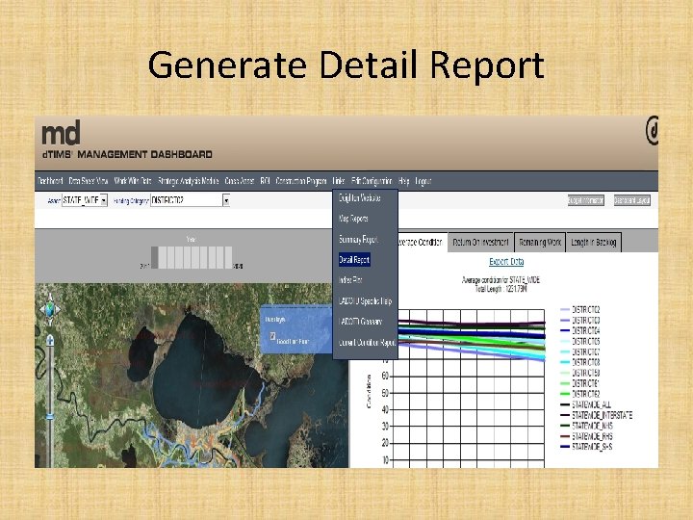Click the DISTRICT58 legend label
The image size is (693, 520).
click(585, 373)
